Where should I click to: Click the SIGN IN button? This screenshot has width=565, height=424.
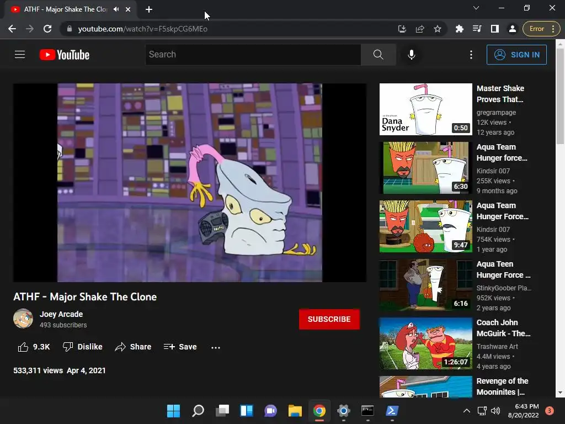pyautogui.click(x=516, y=55)
